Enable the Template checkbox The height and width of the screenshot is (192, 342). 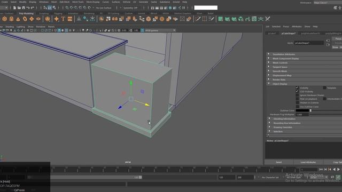(324, 87)
